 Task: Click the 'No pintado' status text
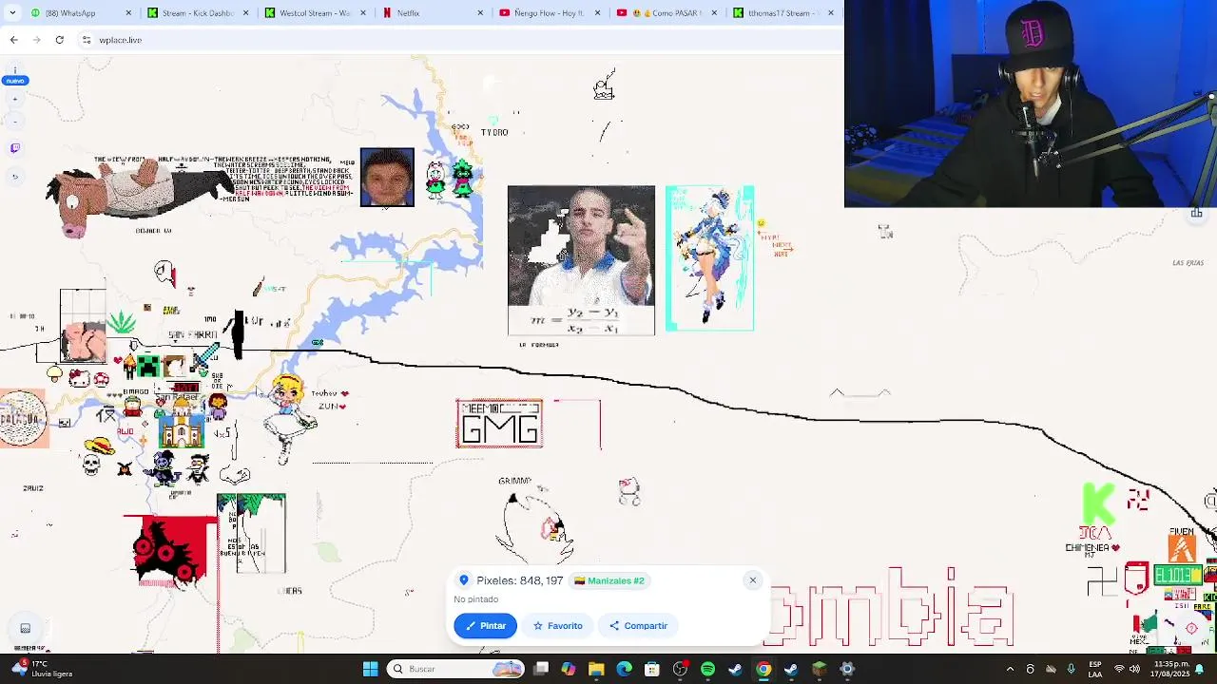click(x=475, y=599)
